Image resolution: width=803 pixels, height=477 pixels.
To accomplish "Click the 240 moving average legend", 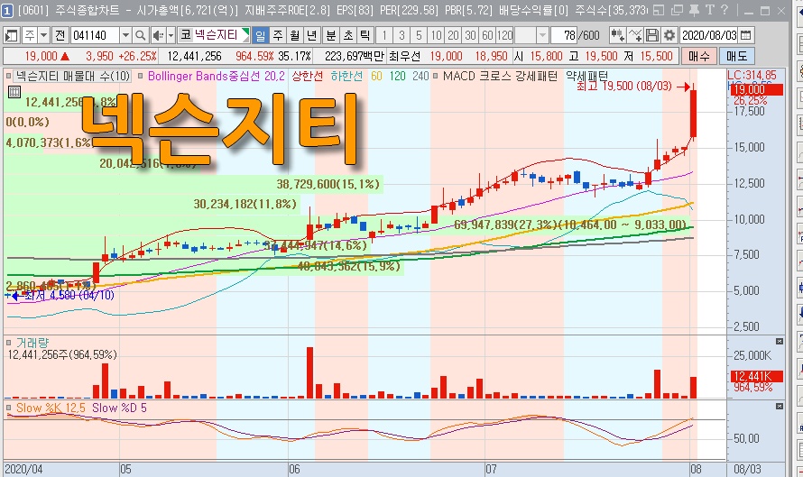I will pos(420,77).
